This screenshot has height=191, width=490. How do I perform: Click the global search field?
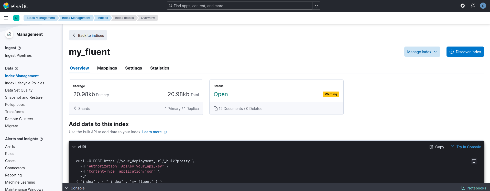click(x=240, y=6)
